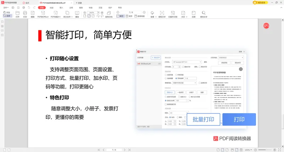
Task: Click the 播放 (Play slideshow) icon
Action: 77,13
